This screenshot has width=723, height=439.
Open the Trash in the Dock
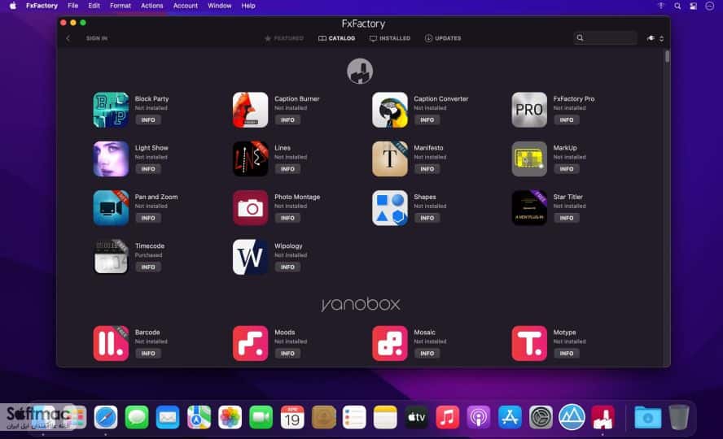pyautogui.click(x=679, y=417)
